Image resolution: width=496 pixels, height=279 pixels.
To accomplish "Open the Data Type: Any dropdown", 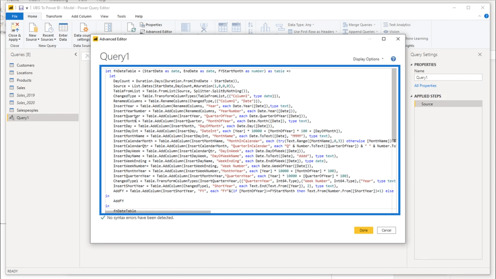I will [301, 25].
